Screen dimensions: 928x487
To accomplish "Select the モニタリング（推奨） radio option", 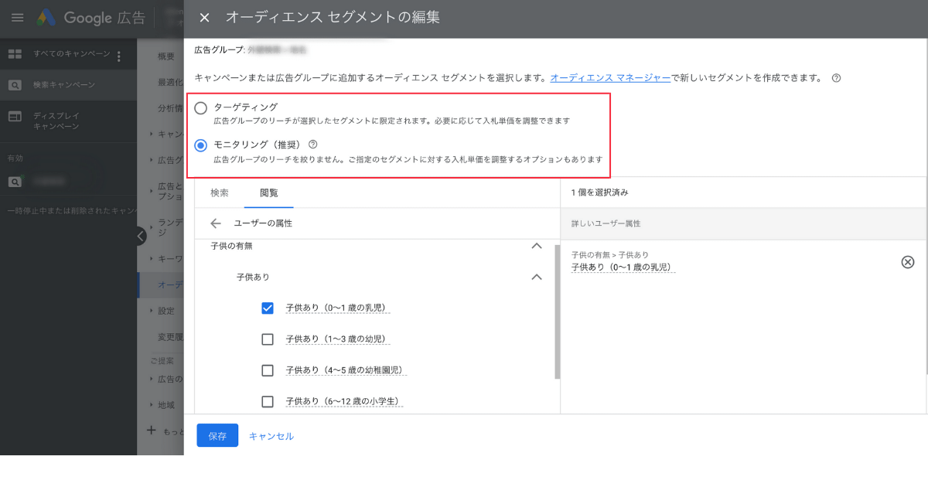I will pos(201,145).
